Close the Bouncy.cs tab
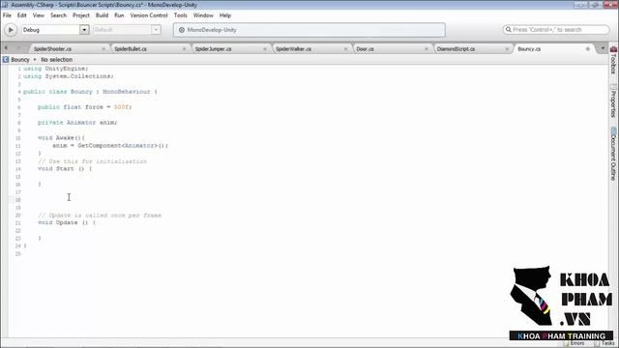Image resolution: width=619 pixels, height=348 pixels. tap(587, 49)
